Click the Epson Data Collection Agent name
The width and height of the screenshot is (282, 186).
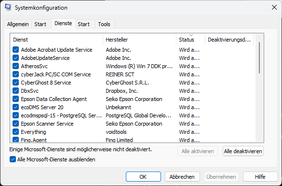point(54,99)
